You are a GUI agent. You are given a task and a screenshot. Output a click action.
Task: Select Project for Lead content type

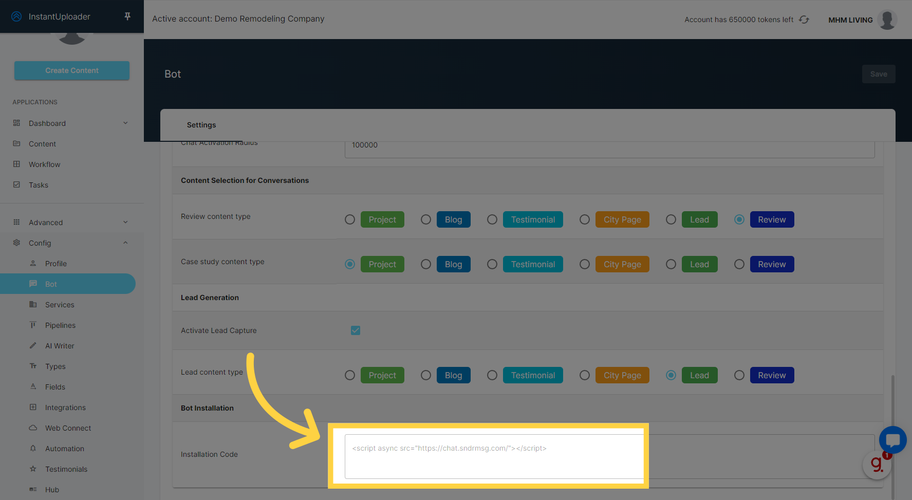click(x=350, y=375)
